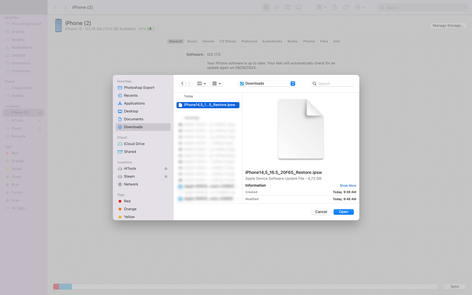Select Downloads in dialog sidebar
The width and height of the screenshot is (472, 295).
click(x=143, y=127)
